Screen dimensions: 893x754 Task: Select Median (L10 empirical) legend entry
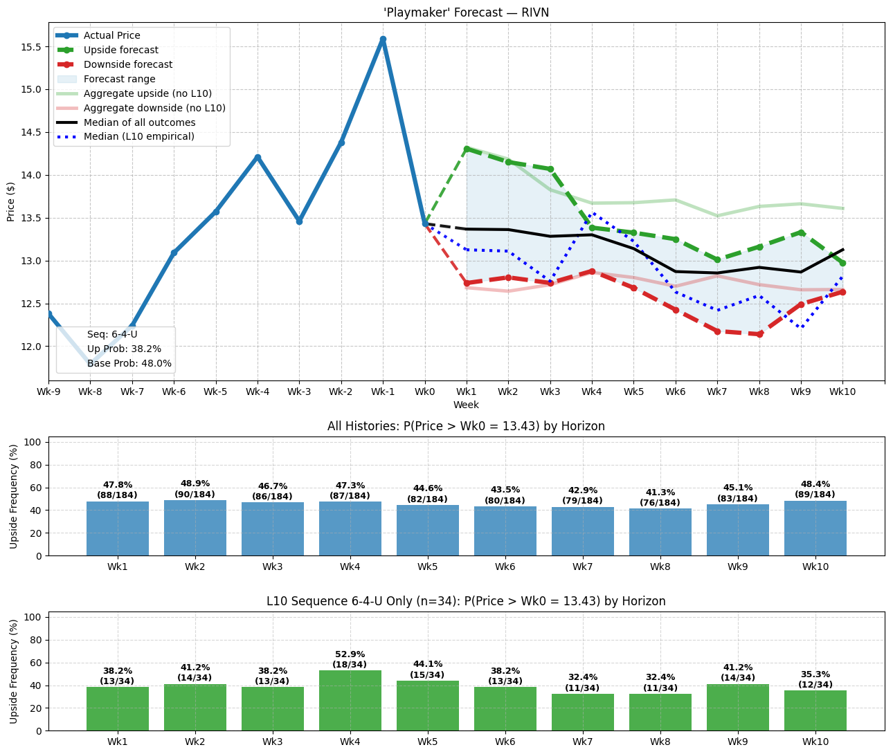click(x=138, y=137)
